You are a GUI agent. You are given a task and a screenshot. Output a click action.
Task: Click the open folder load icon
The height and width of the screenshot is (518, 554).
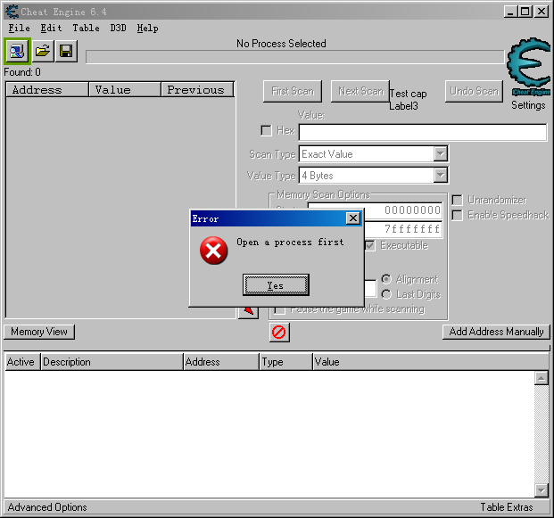click(42, 51)
